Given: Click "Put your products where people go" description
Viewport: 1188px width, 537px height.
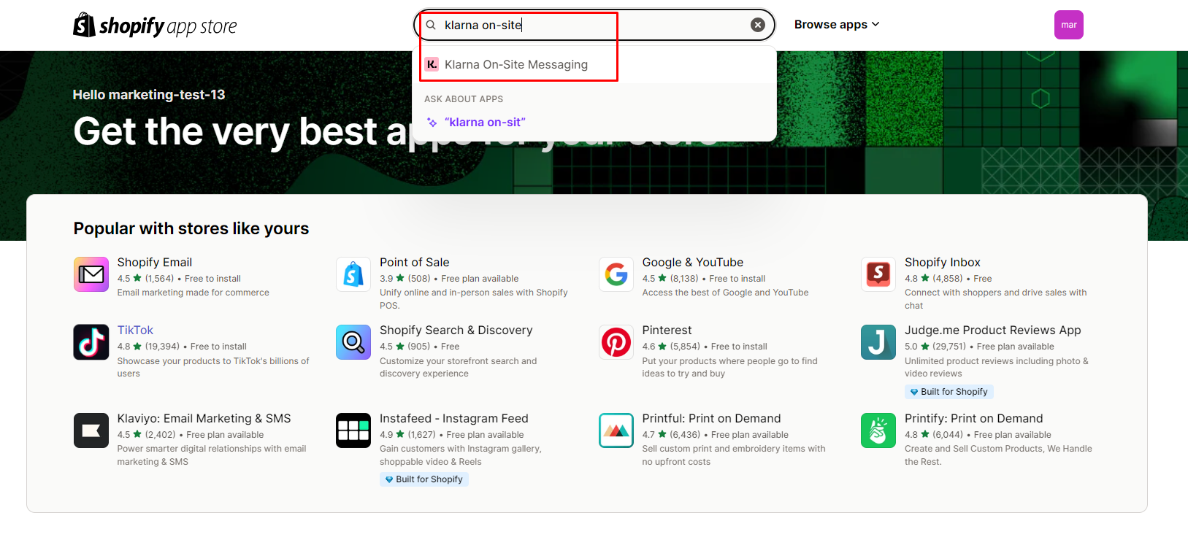Looking at the screenshot, I should 730,367.
